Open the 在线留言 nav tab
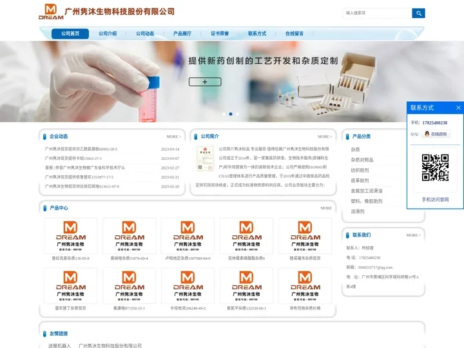This screenshot has width=464, height=348. click(295, 34)
